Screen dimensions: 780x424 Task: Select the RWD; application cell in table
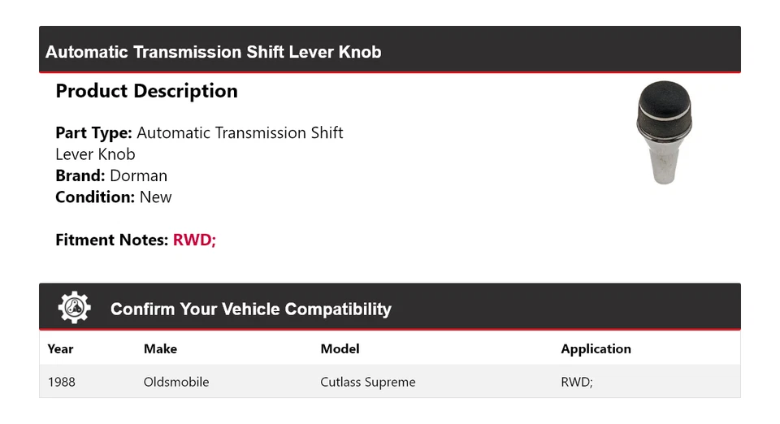tap(577, 382)
